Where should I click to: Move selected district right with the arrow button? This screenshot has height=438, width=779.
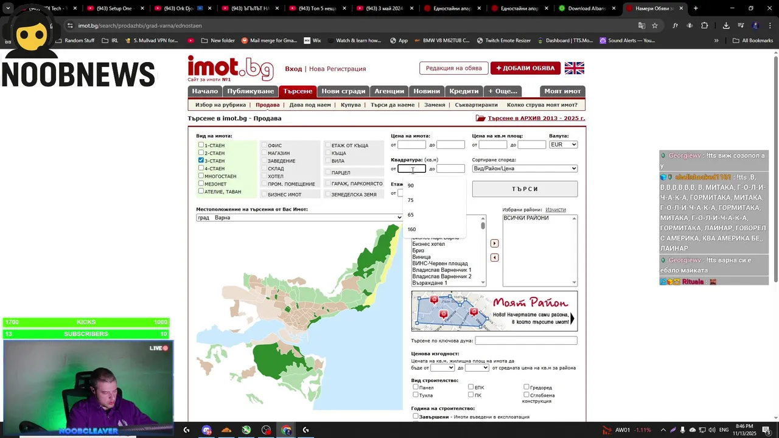click(494, 243)
